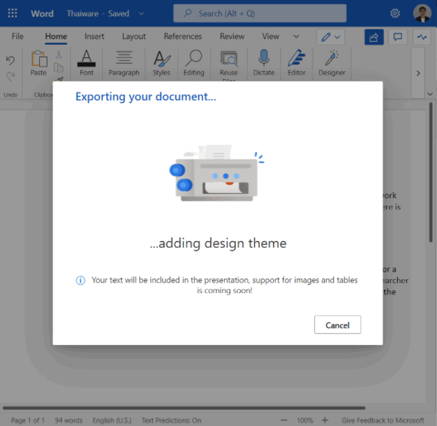
Task: Expand the document title dropdown arrow
Action: click(141, 13)
